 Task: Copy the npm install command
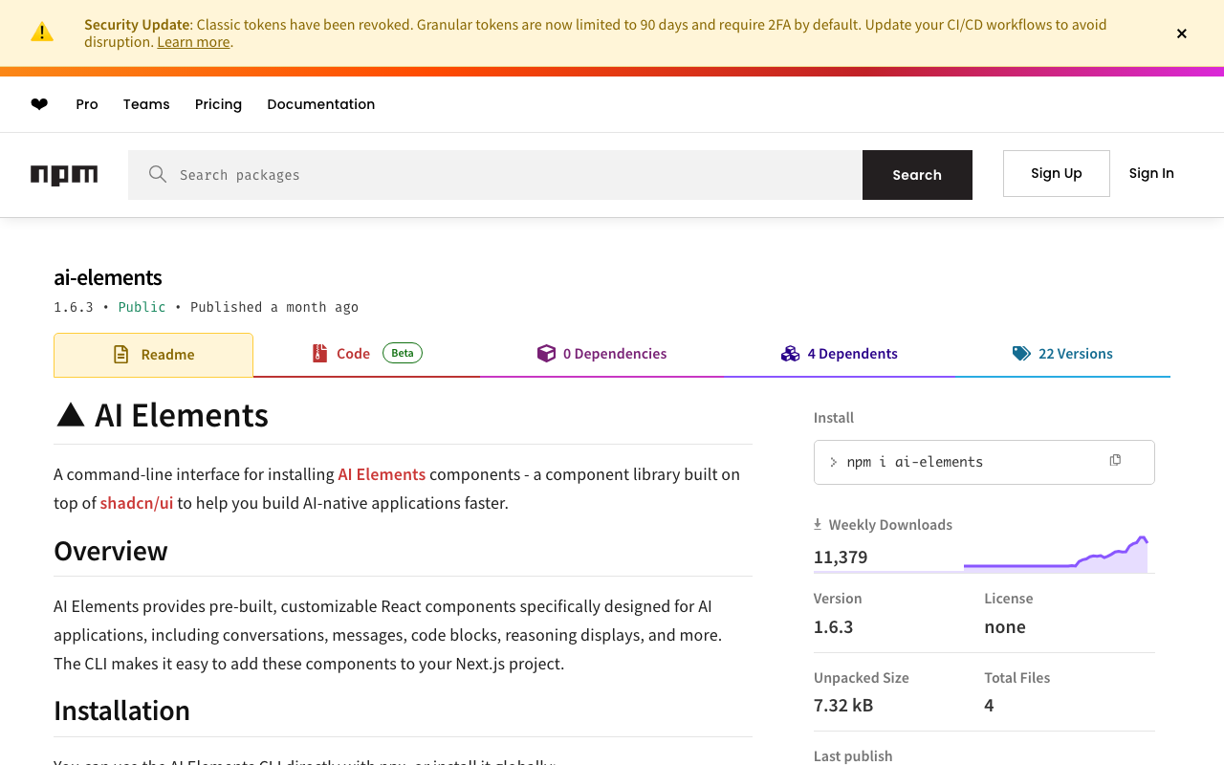(1115, 461)
